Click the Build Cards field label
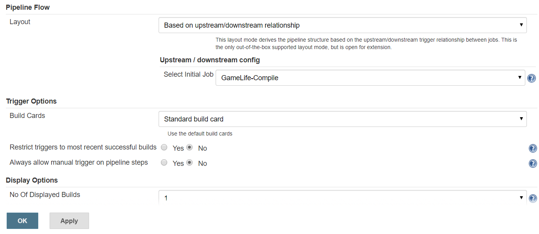Image resolution: width=539 pixels, height=234 pixels. pos(27,116)
